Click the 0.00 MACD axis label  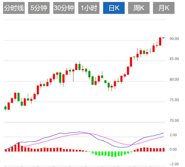point(173,150)
